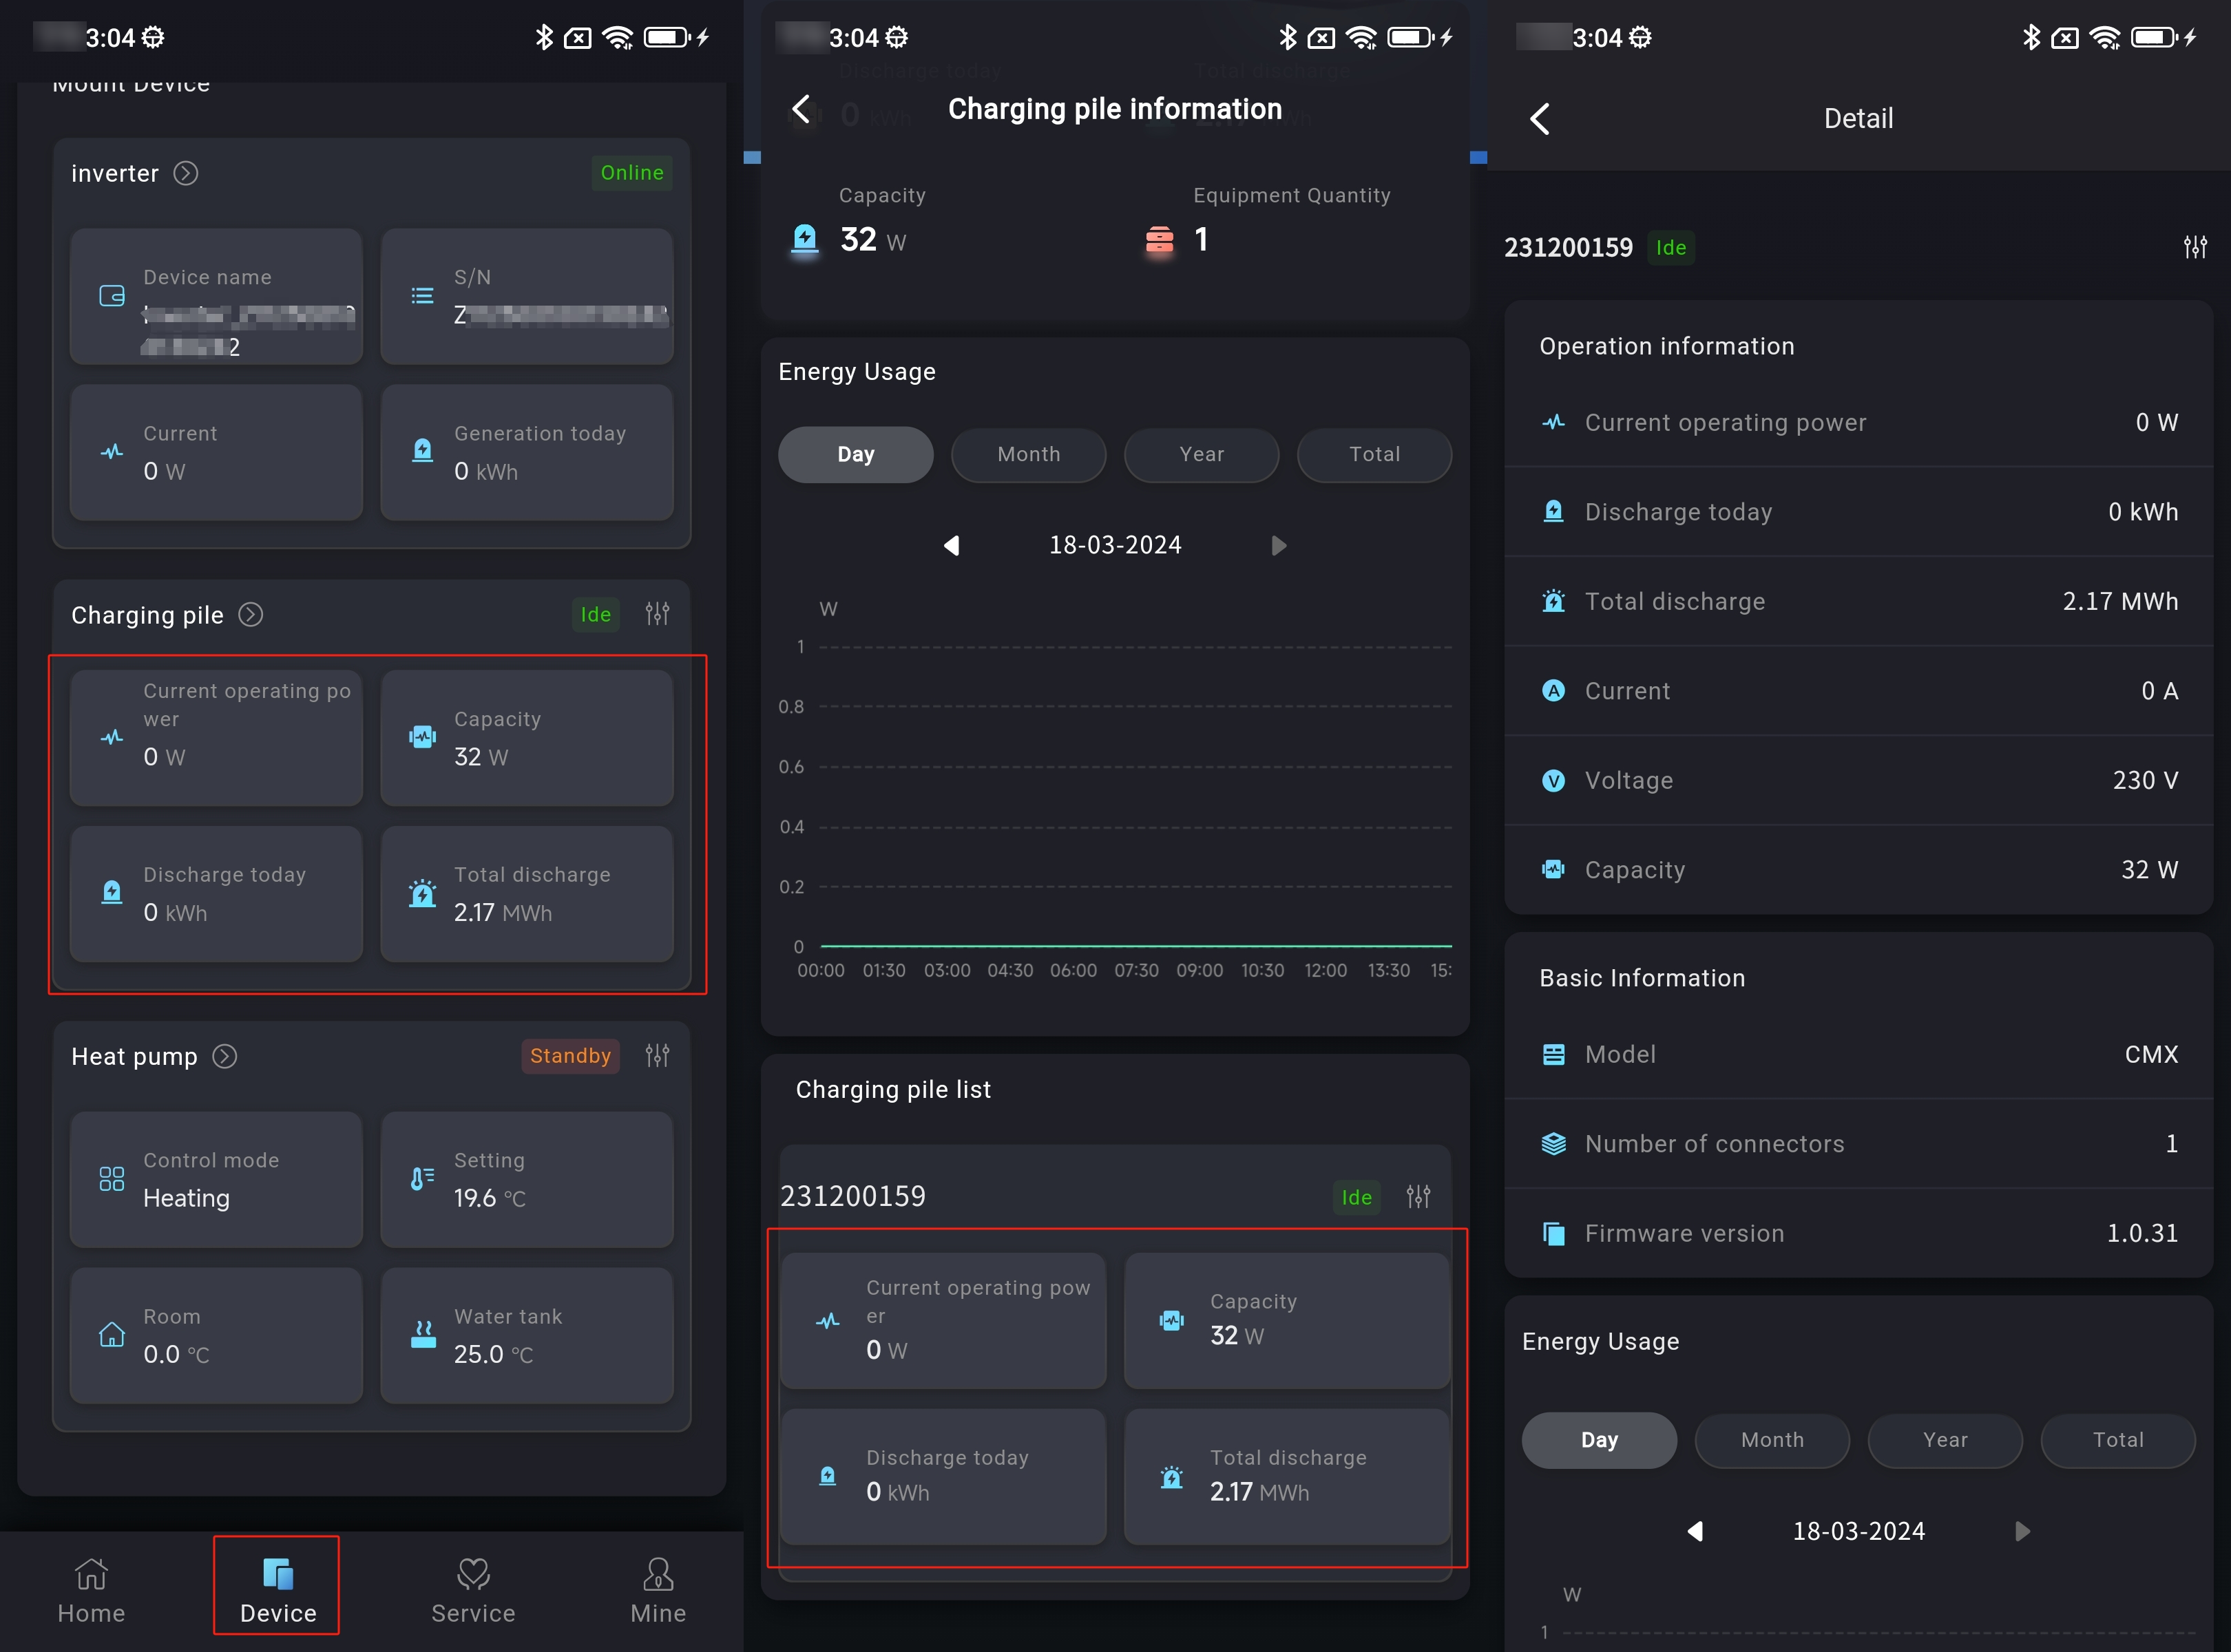Open Charging pile settings sliders icon
This screenshot has width=2231, height=1652.
658,614
